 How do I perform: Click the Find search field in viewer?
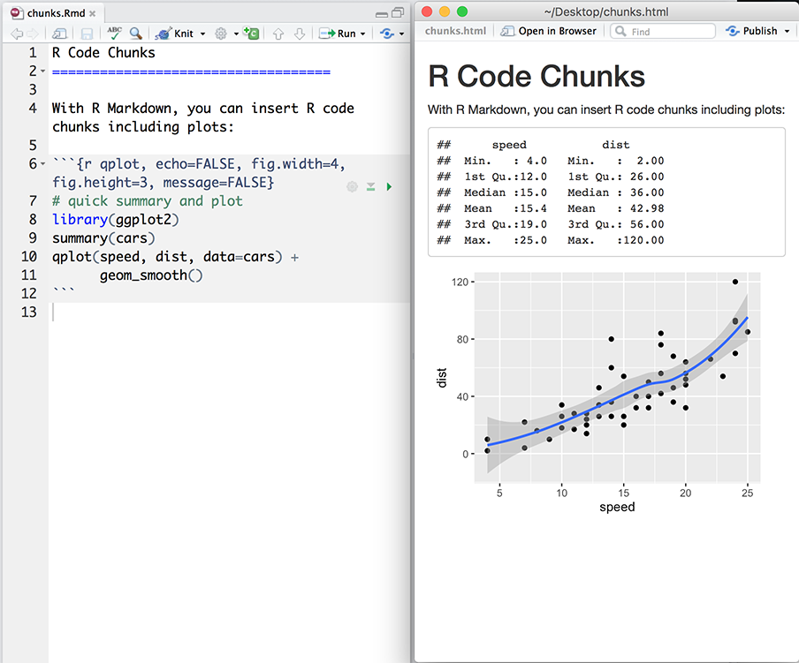(663, 32)
